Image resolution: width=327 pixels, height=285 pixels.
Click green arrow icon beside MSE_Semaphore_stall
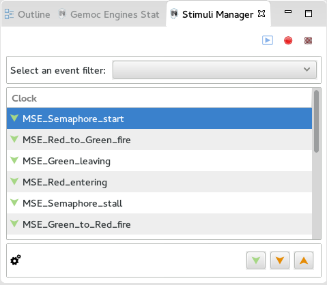click(14, 202)
